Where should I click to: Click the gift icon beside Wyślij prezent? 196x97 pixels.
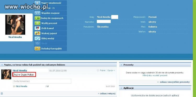(x=37, y=23)
